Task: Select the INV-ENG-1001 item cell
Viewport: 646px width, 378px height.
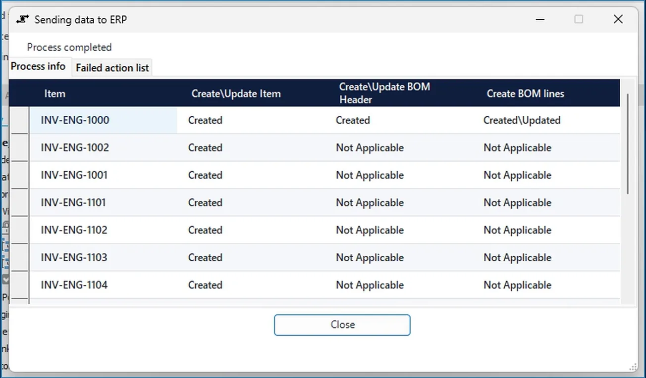Action: [x=103, y=175]
